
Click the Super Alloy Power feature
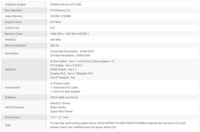coord(61,111)
